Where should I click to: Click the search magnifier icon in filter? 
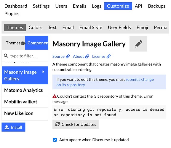pos(6,56)
